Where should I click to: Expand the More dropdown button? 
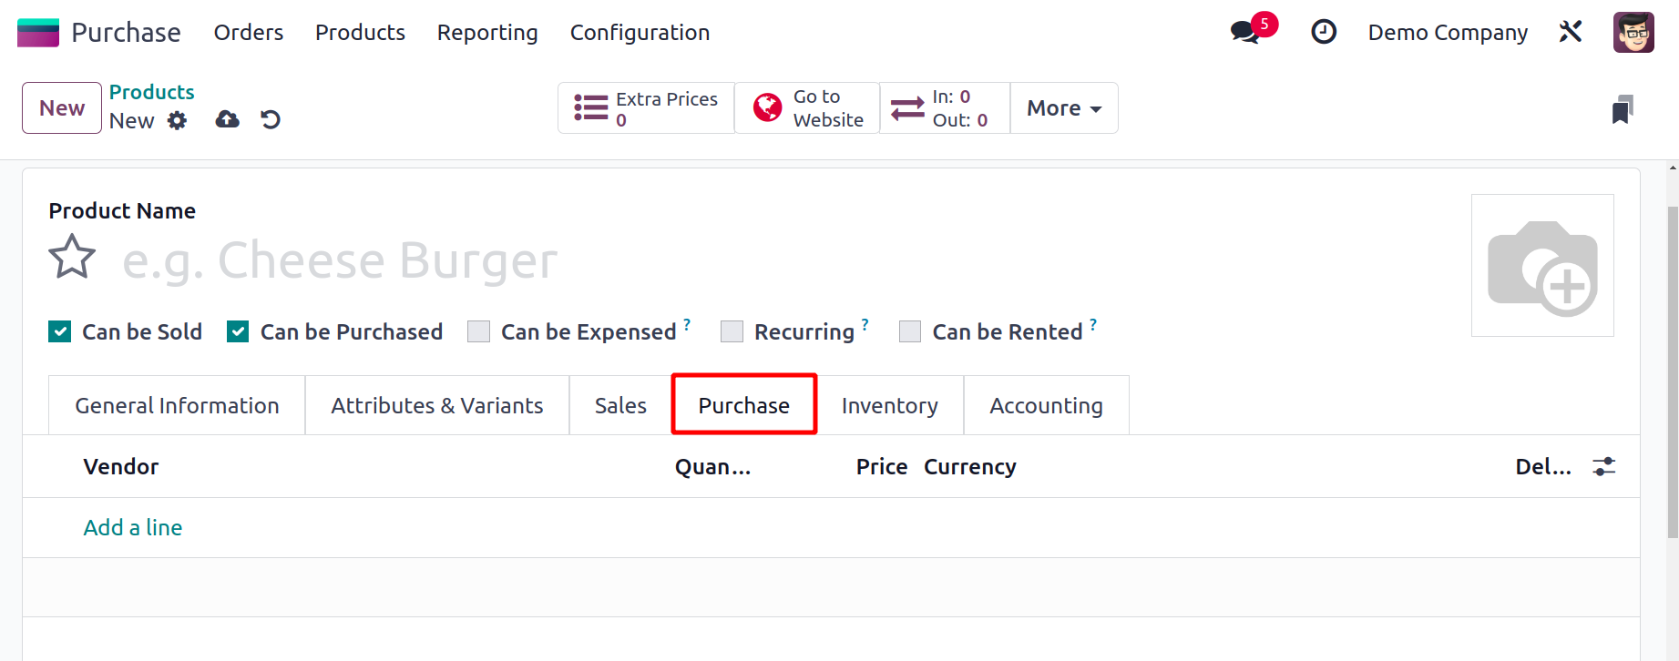pos(1063,108)
